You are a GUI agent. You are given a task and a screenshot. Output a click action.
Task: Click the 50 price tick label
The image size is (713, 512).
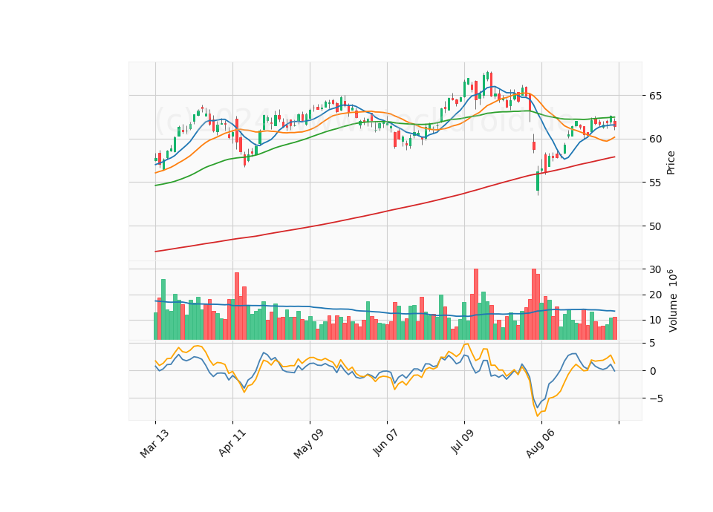655,226
